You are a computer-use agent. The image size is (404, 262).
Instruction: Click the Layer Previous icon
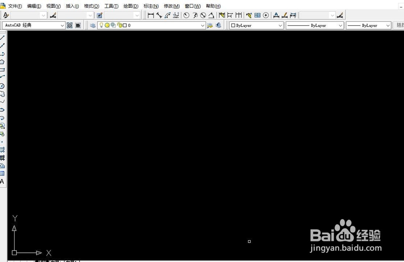(x=219, y=25)
